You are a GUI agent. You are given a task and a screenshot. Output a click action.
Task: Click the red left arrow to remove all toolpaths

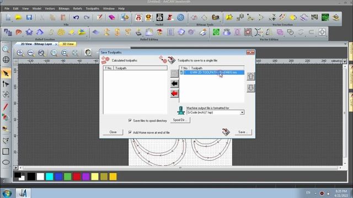(x=174, y=94)
